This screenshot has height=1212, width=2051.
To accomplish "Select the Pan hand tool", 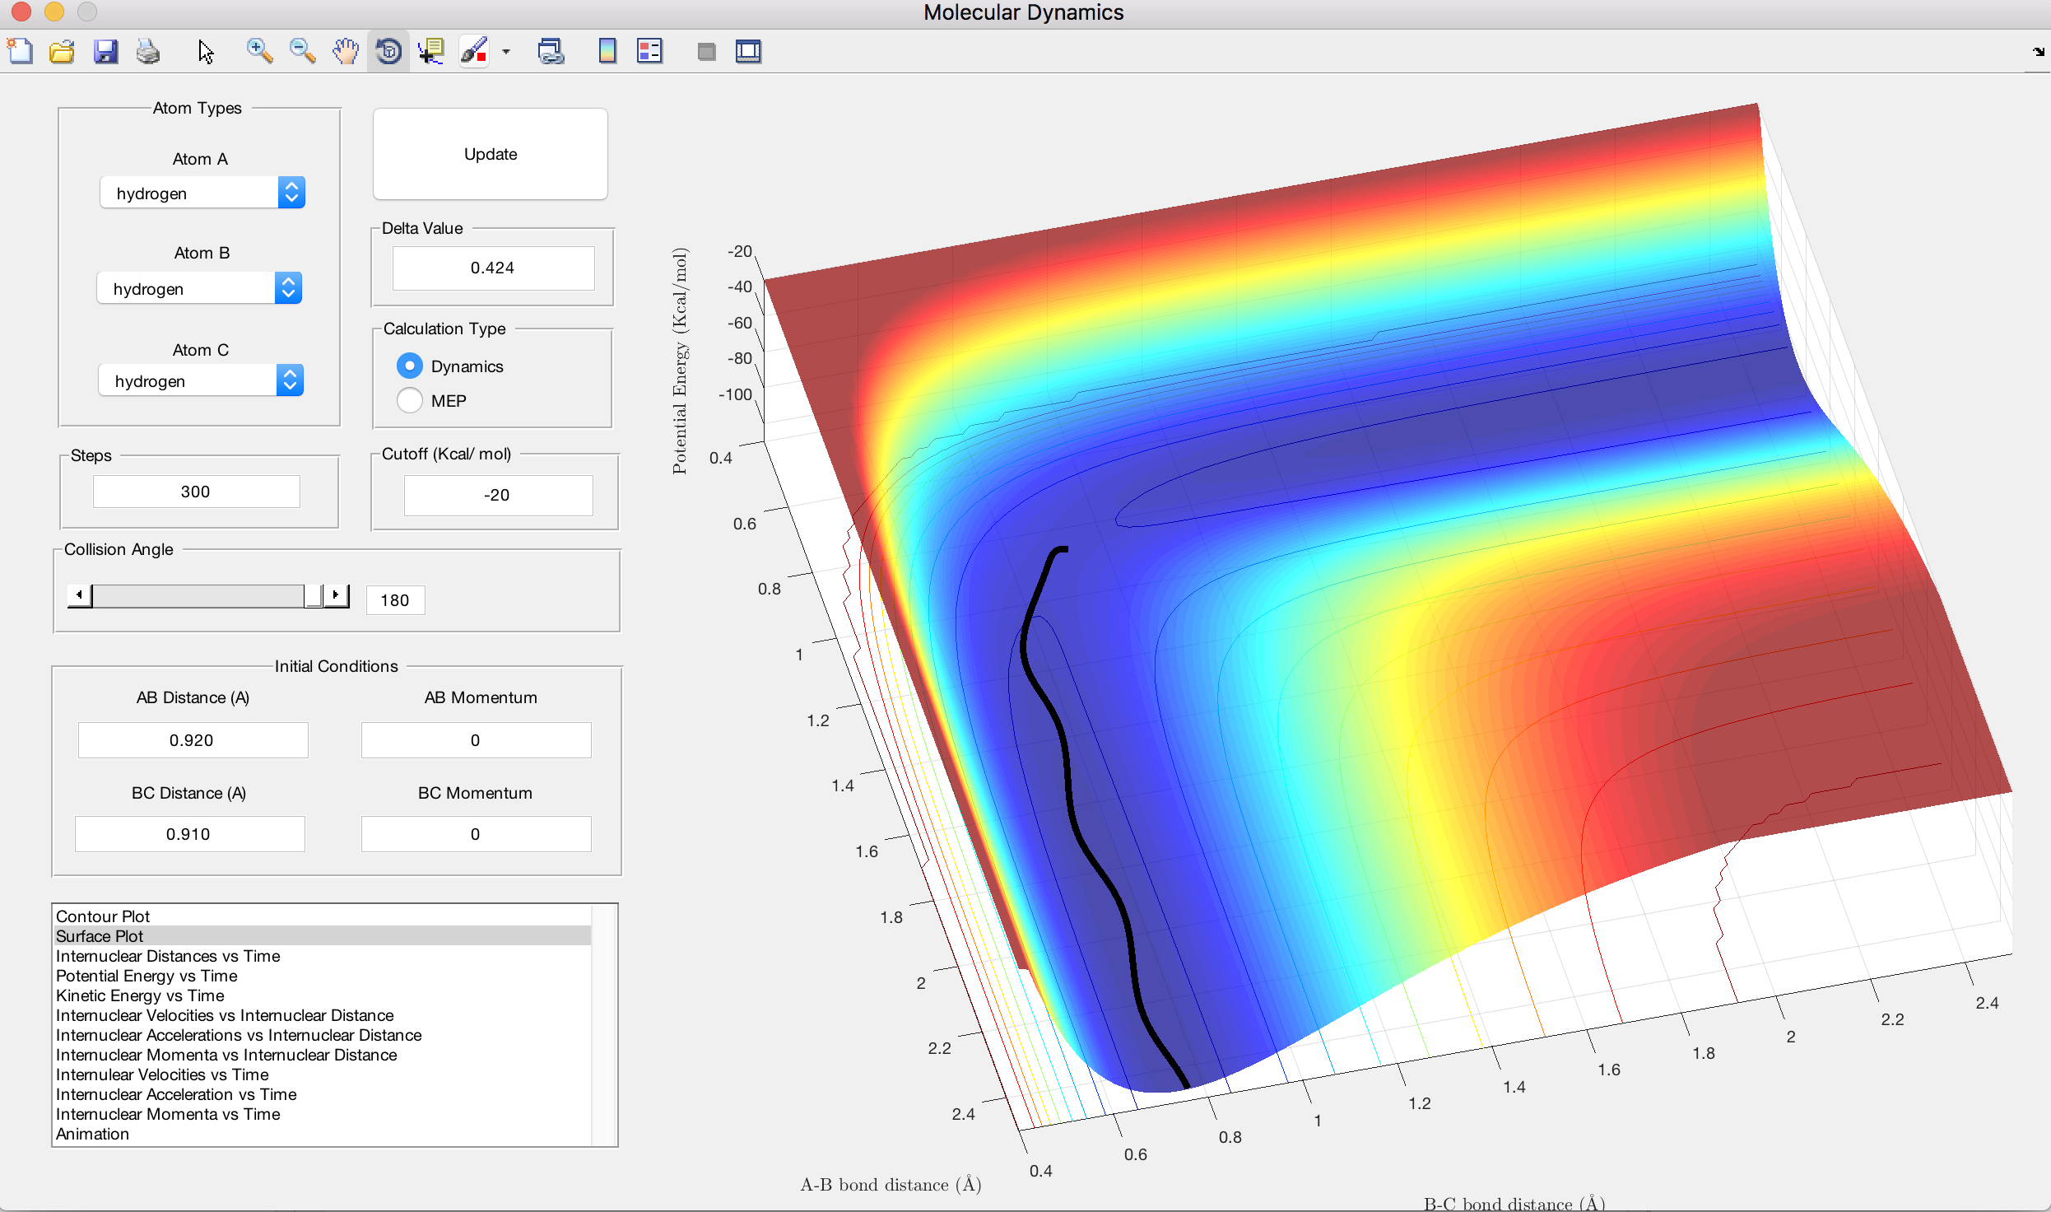I will tap(346, 52).
